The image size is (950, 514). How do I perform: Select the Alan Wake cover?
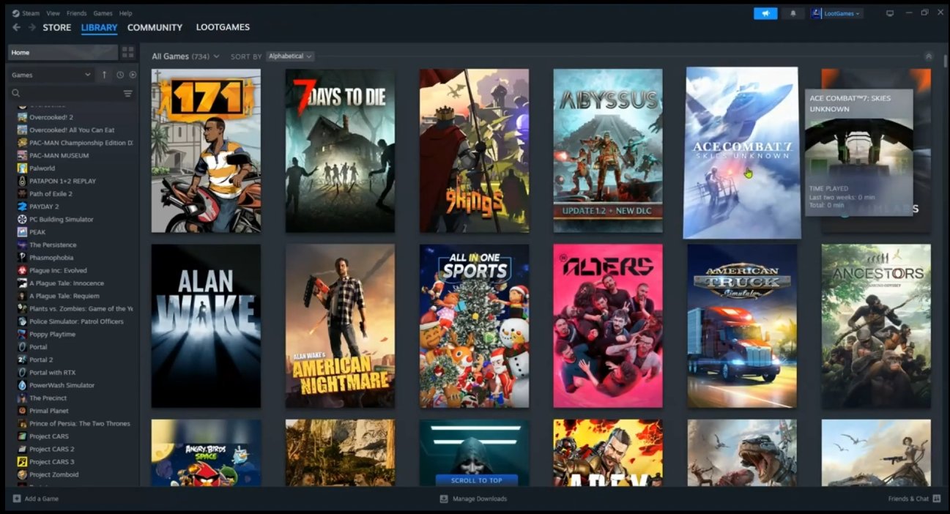coord(206,326)
